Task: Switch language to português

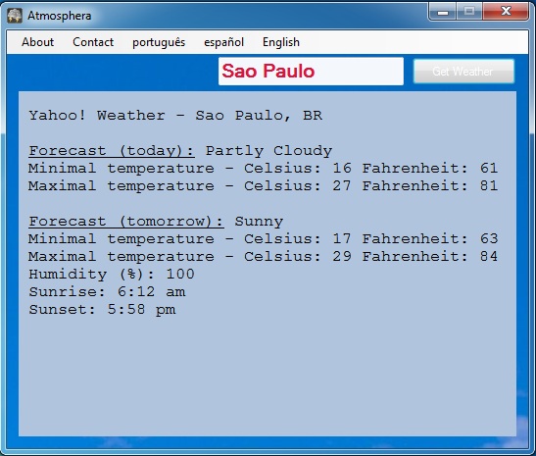Action: [x=159, y=42]
